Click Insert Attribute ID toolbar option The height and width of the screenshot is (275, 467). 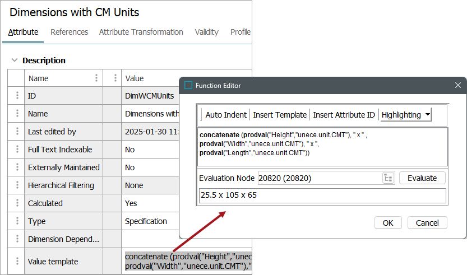[344, 115]
